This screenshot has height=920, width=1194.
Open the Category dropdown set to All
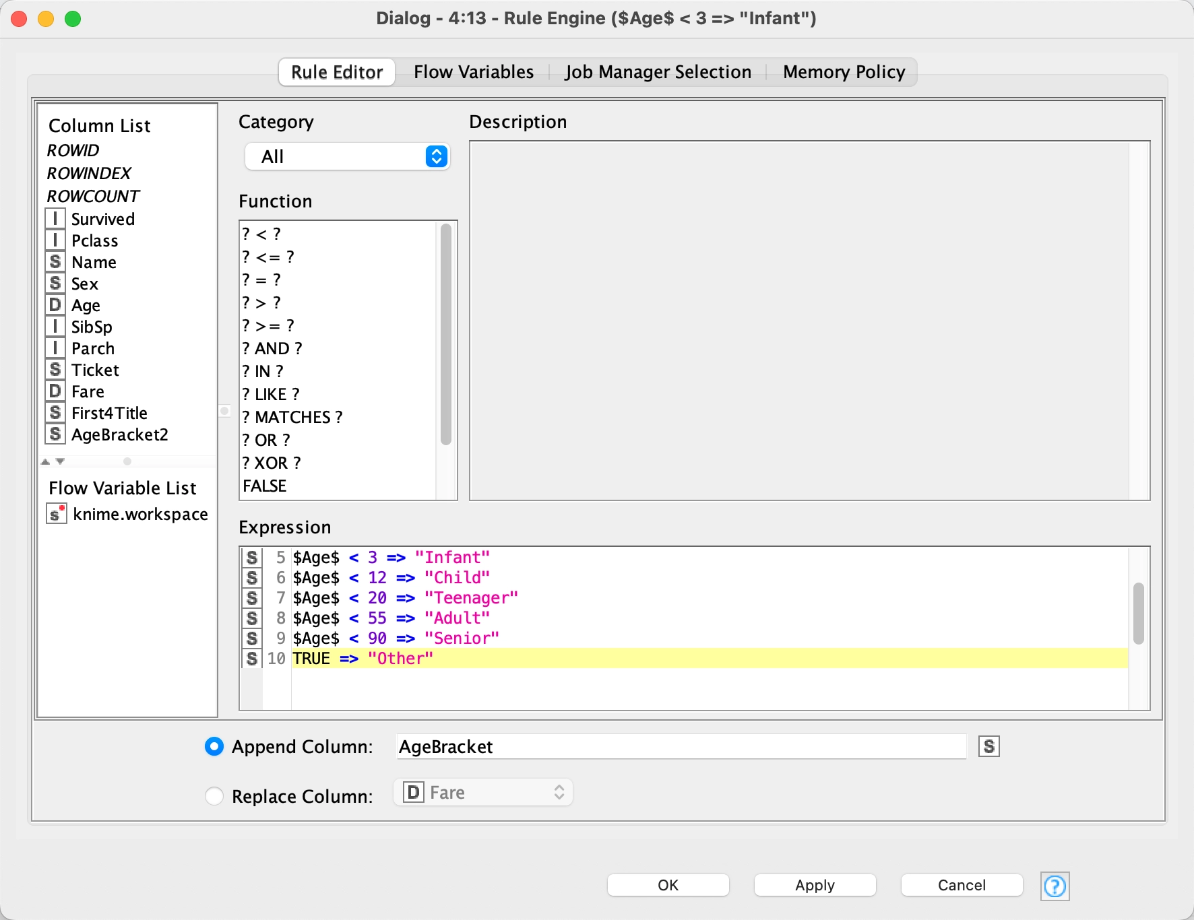click(x=347, y=156)
